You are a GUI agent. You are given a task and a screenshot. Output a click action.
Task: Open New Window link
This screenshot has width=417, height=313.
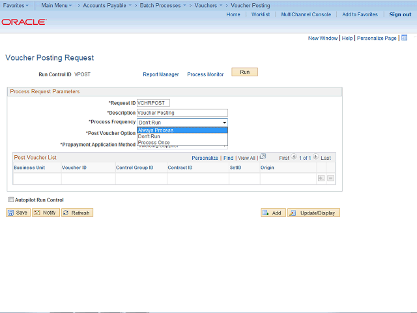coord(323,38)
